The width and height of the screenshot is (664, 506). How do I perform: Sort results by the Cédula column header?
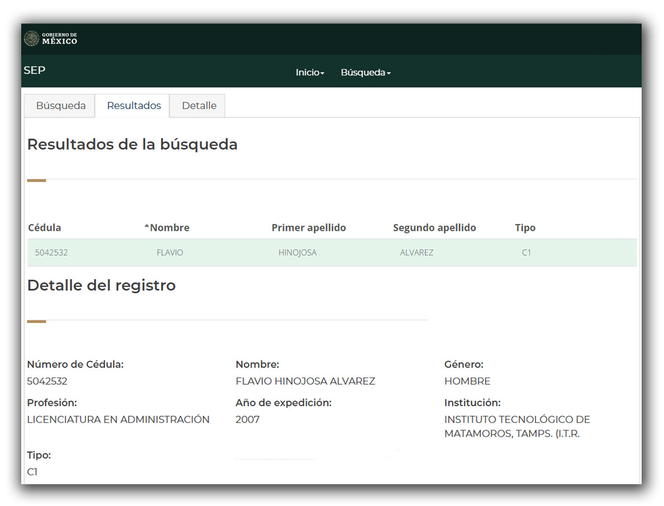tap(45, 228)
